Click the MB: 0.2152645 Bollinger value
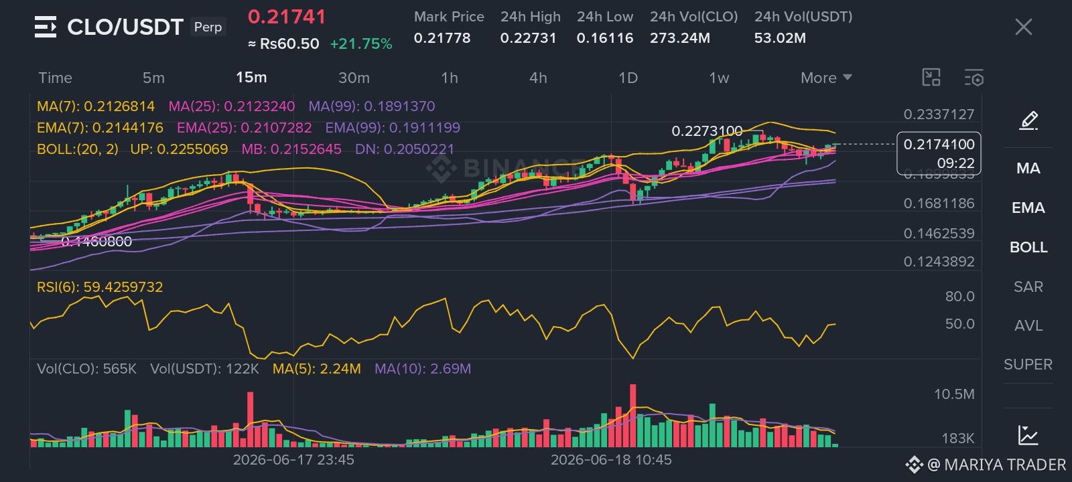The image size is (1072, 482). [291, 149]
